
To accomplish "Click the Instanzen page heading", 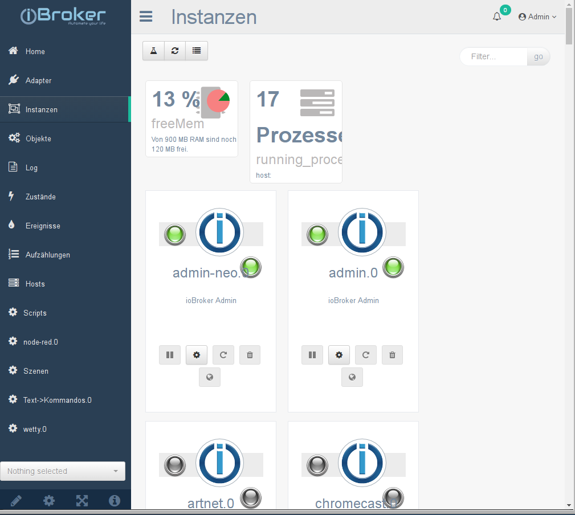I will click(214, 17).
